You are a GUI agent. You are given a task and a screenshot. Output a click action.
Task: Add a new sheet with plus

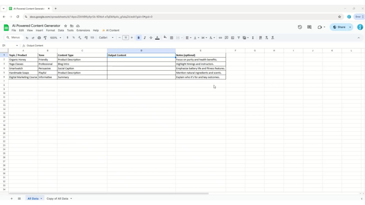[x=11, y=198]
